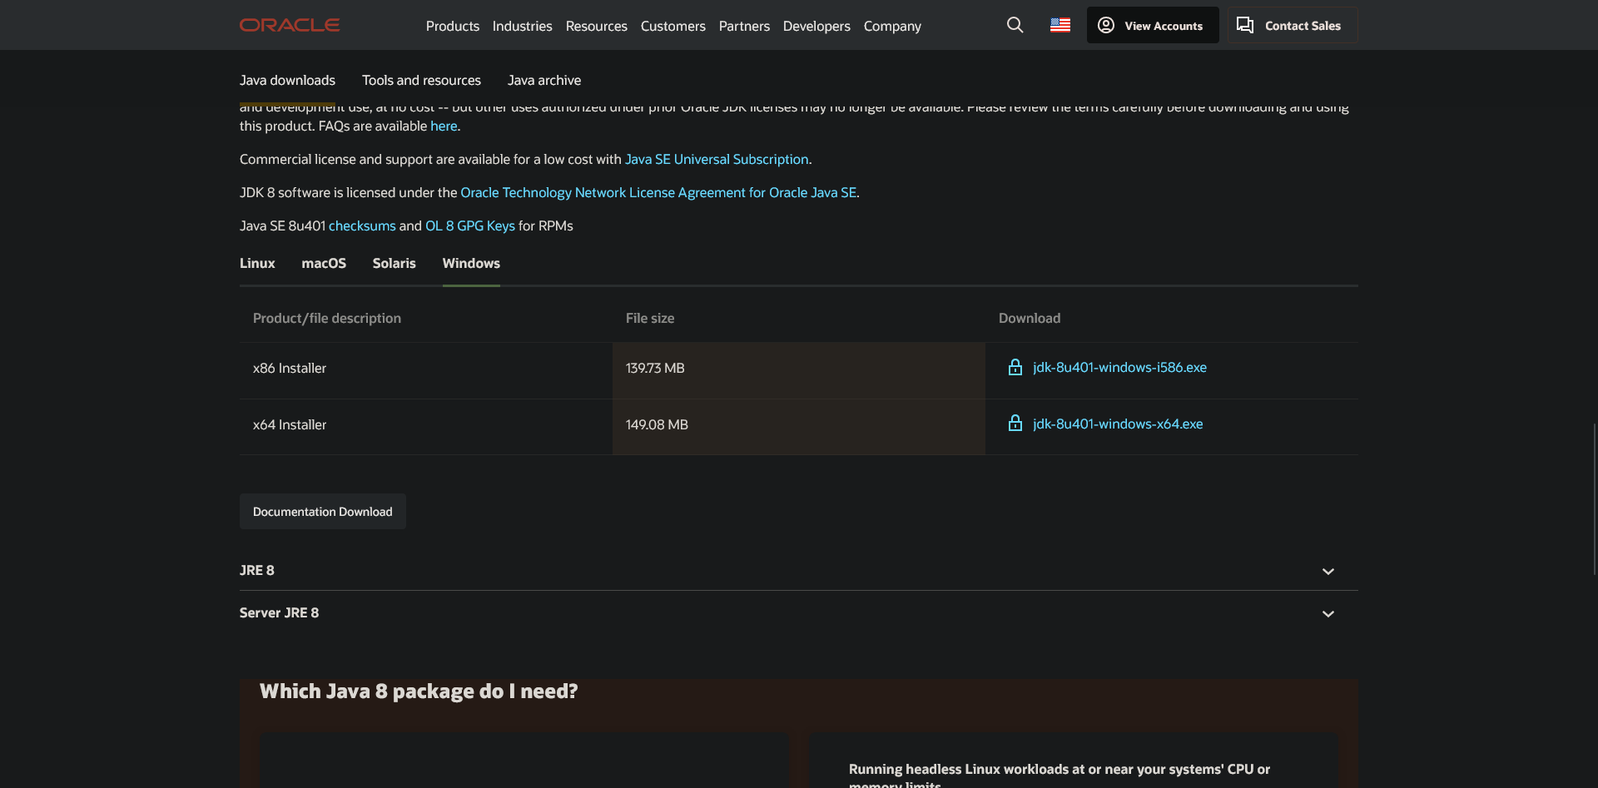Click the lock icon beside the i586 download
1598x788 pixels.
(x=1015, y=367)
